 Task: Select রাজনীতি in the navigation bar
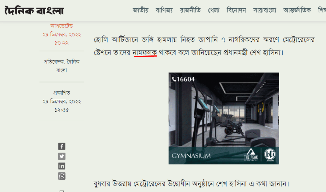tap(190, 10)
